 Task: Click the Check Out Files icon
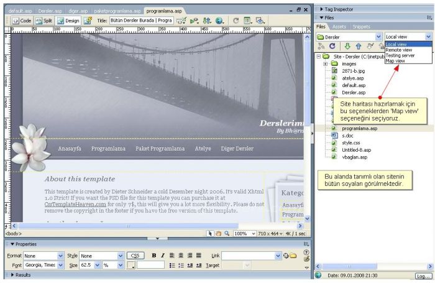pos(370,46)
